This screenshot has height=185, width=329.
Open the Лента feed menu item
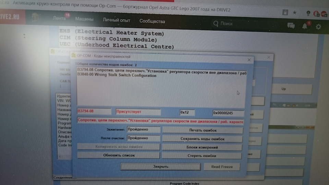coord(59,18)
